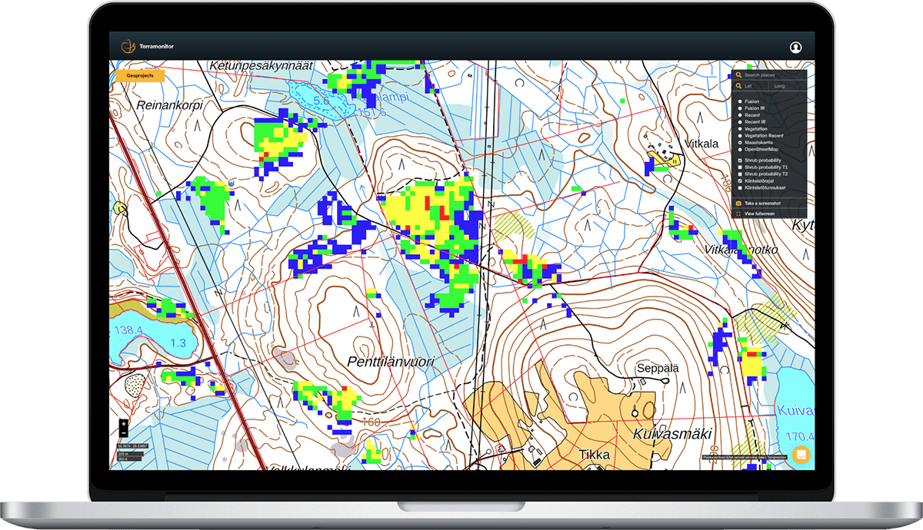Click the View fullscreen icon
The image size is (923, 530).
[x=740, y=213]
